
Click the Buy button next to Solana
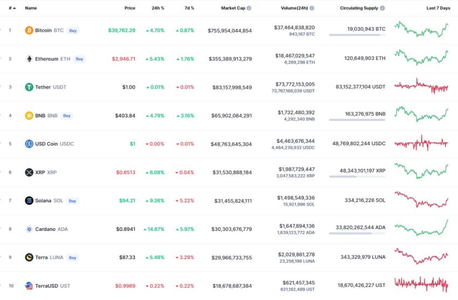point(72,201)
